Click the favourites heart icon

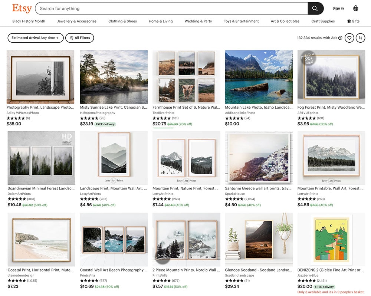(349, 38)
